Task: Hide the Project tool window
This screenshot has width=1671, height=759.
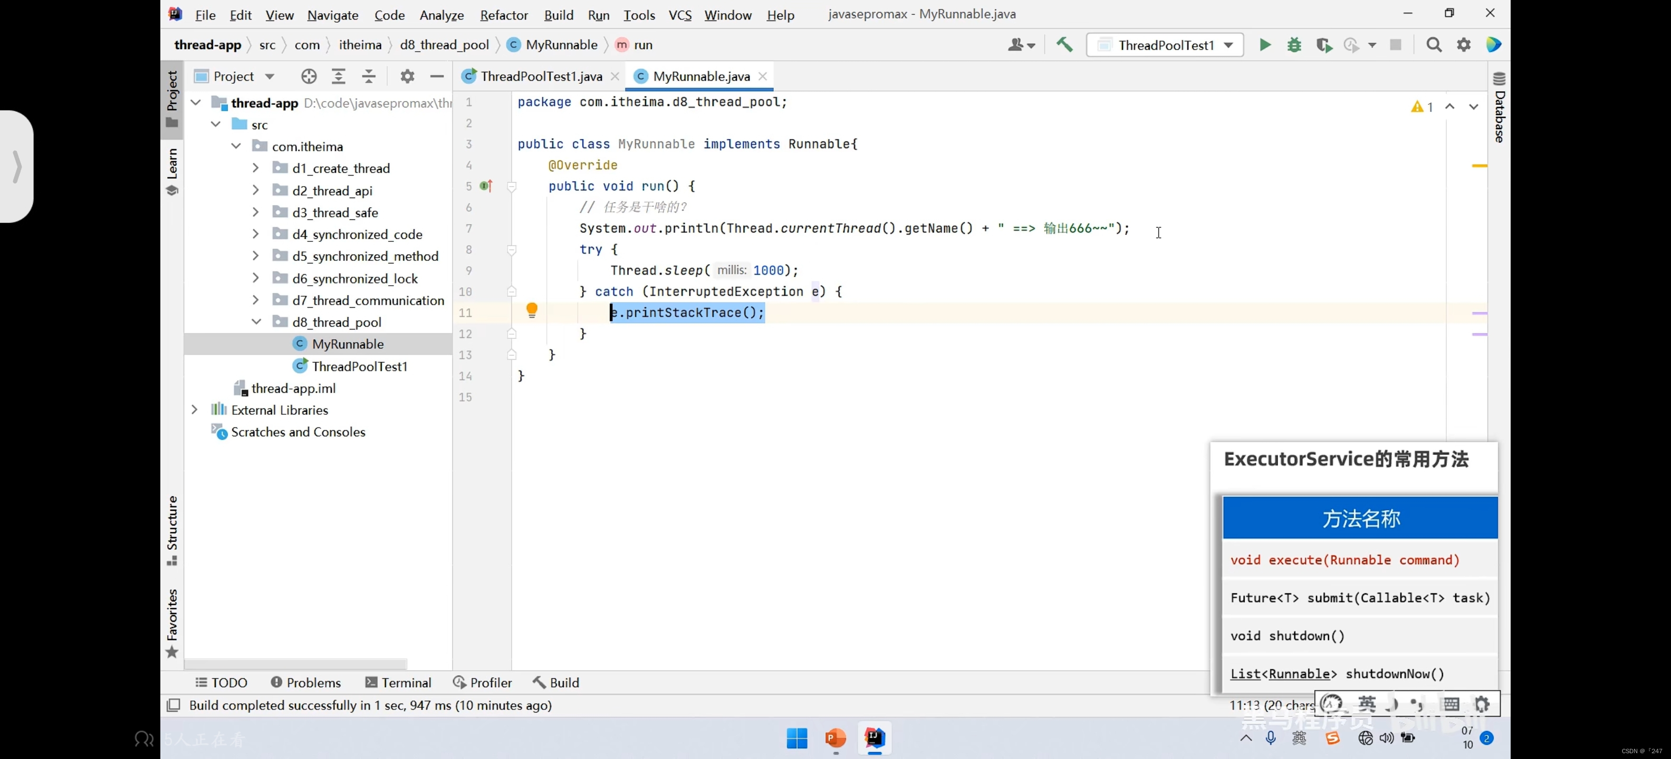Action: click(437, 76)
